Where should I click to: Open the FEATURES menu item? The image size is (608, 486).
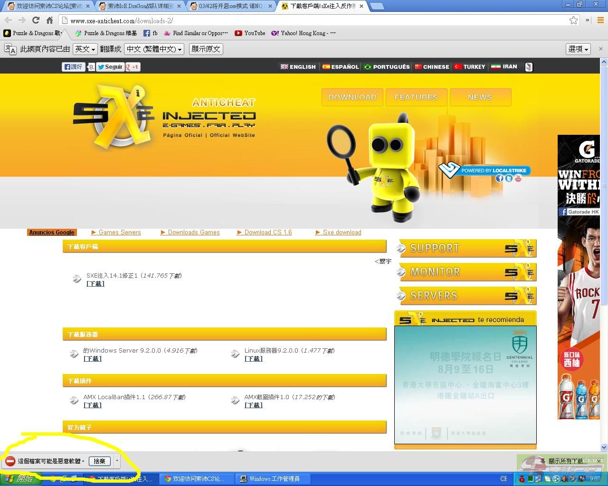click(416, 97)
